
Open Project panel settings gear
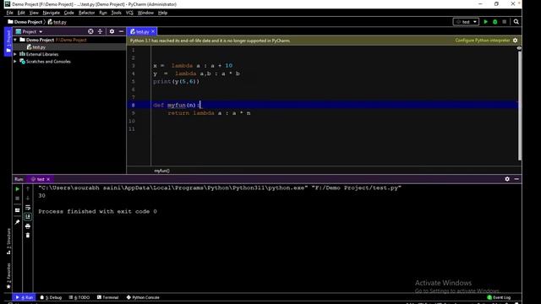112,31
